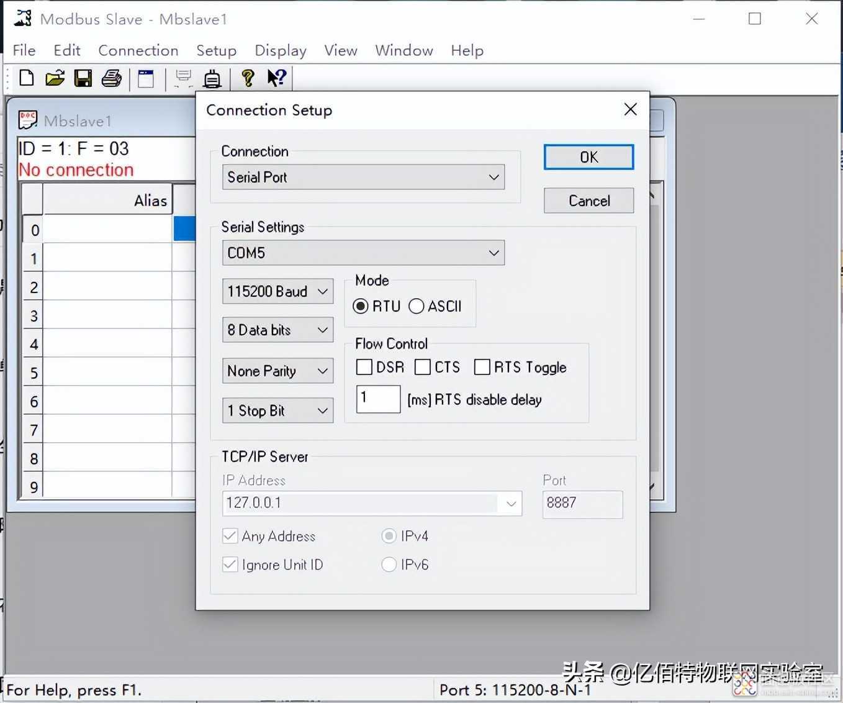Select row 8 header in Mbslave1 table
The width and height of the screenshot is (843, 703).
tap(33, 458)
